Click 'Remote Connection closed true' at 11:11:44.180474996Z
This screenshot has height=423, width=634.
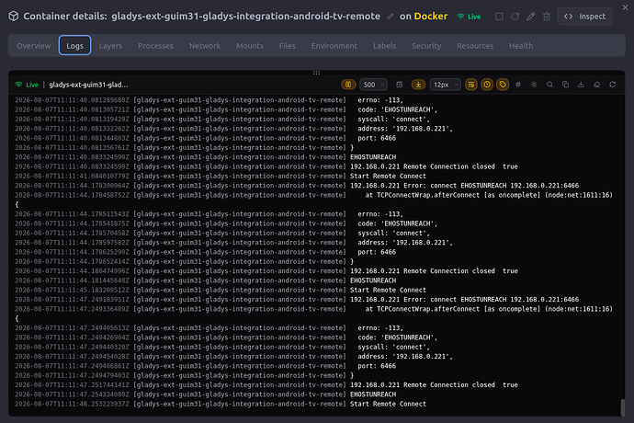click(x=266, y=270)
